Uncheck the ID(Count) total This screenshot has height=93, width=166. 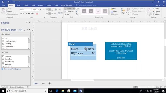pyautogui.click(x=3, y=56)
